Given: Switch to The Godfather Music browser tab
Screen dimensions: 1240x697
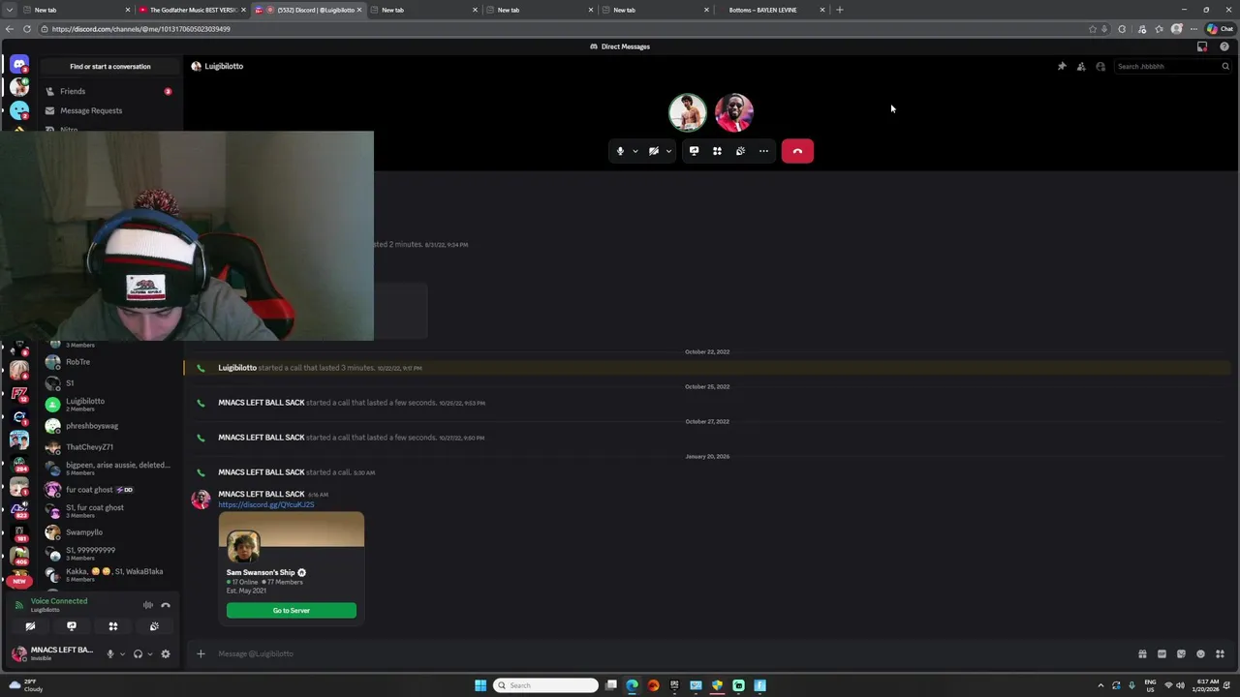Looking at the screenshot, I should click(192, 10).
